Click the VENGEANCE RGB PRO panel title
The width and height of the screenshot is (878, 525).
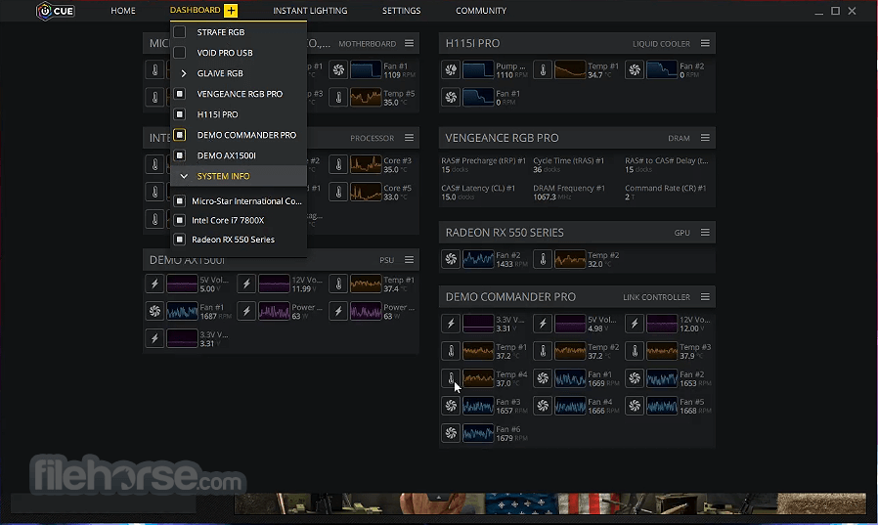click(x=502, y=138)
